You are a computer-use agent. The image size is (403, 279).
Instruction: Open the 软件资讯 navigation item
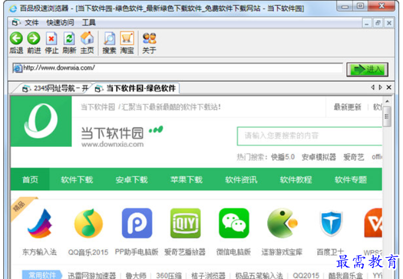241,180
